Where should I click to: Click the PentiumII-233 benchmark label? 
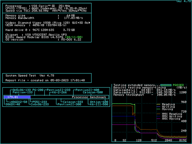pos(59,90)
